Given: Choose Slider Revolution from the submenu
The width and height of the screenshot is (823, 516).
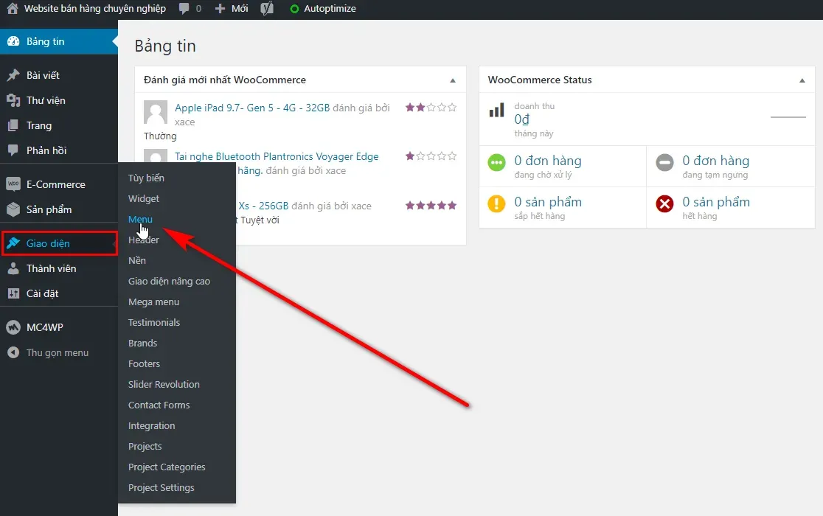Looking at the screenshot, I should coord(164,384).
